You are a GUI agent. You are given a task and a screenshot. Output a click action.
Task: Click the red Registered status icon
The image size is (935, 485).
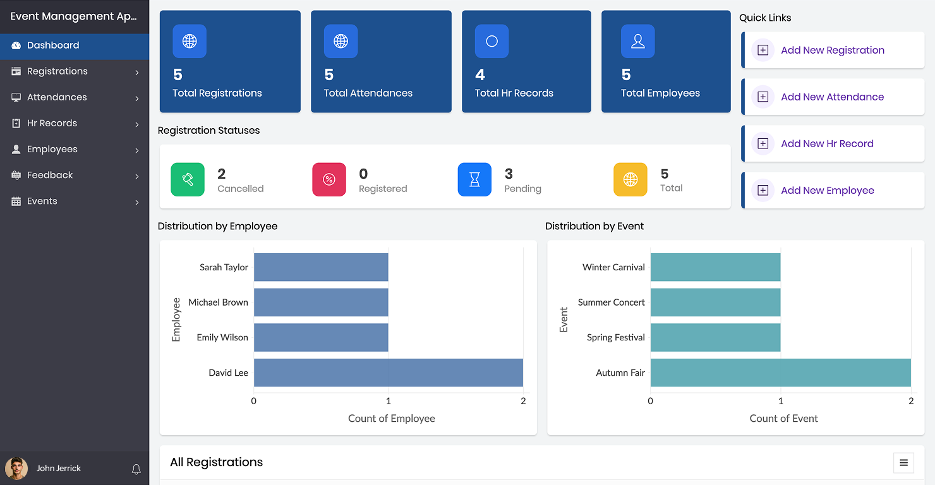[329, 180]
